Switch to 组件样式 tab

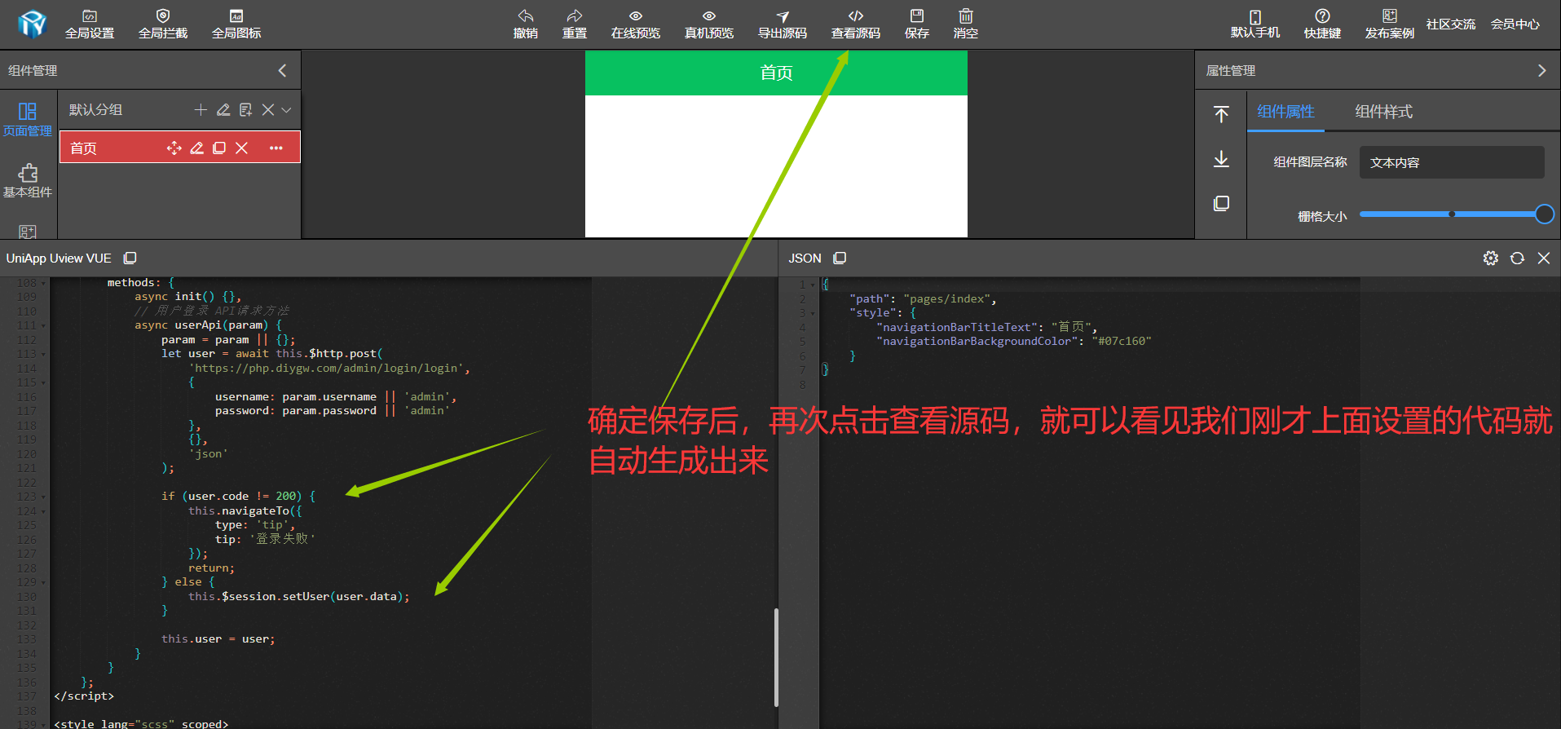click(1383, 112)
